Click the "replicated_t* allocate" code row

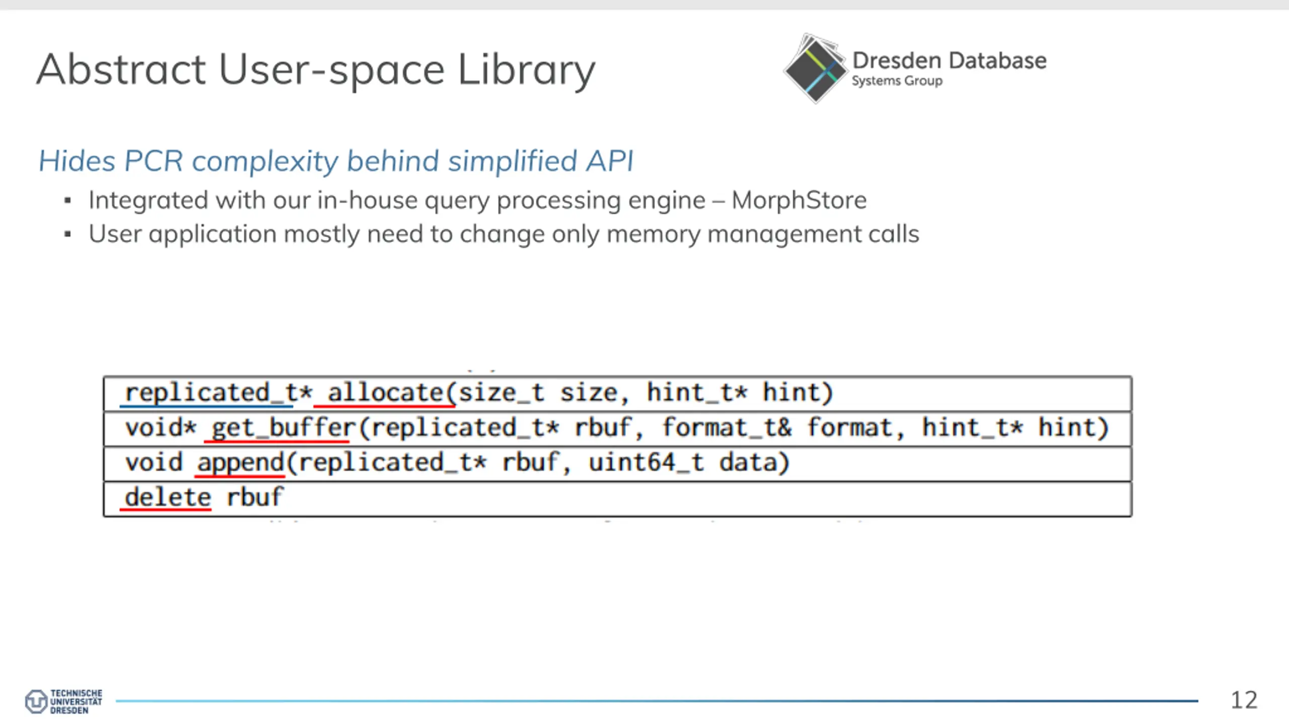coord(618,394)
